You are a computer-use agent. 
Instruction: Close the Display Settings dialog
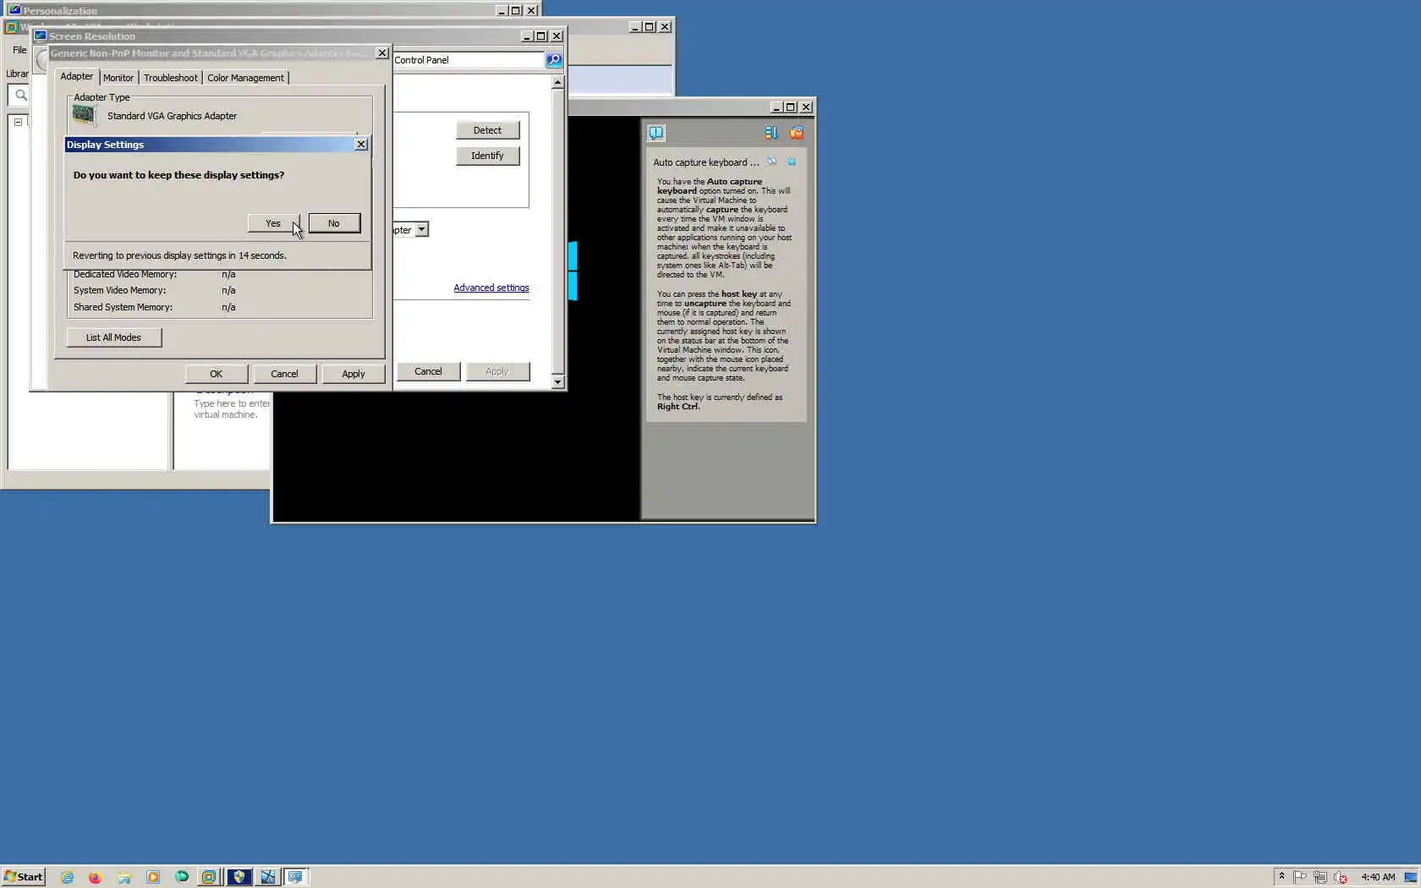click(x=361, y=145)
